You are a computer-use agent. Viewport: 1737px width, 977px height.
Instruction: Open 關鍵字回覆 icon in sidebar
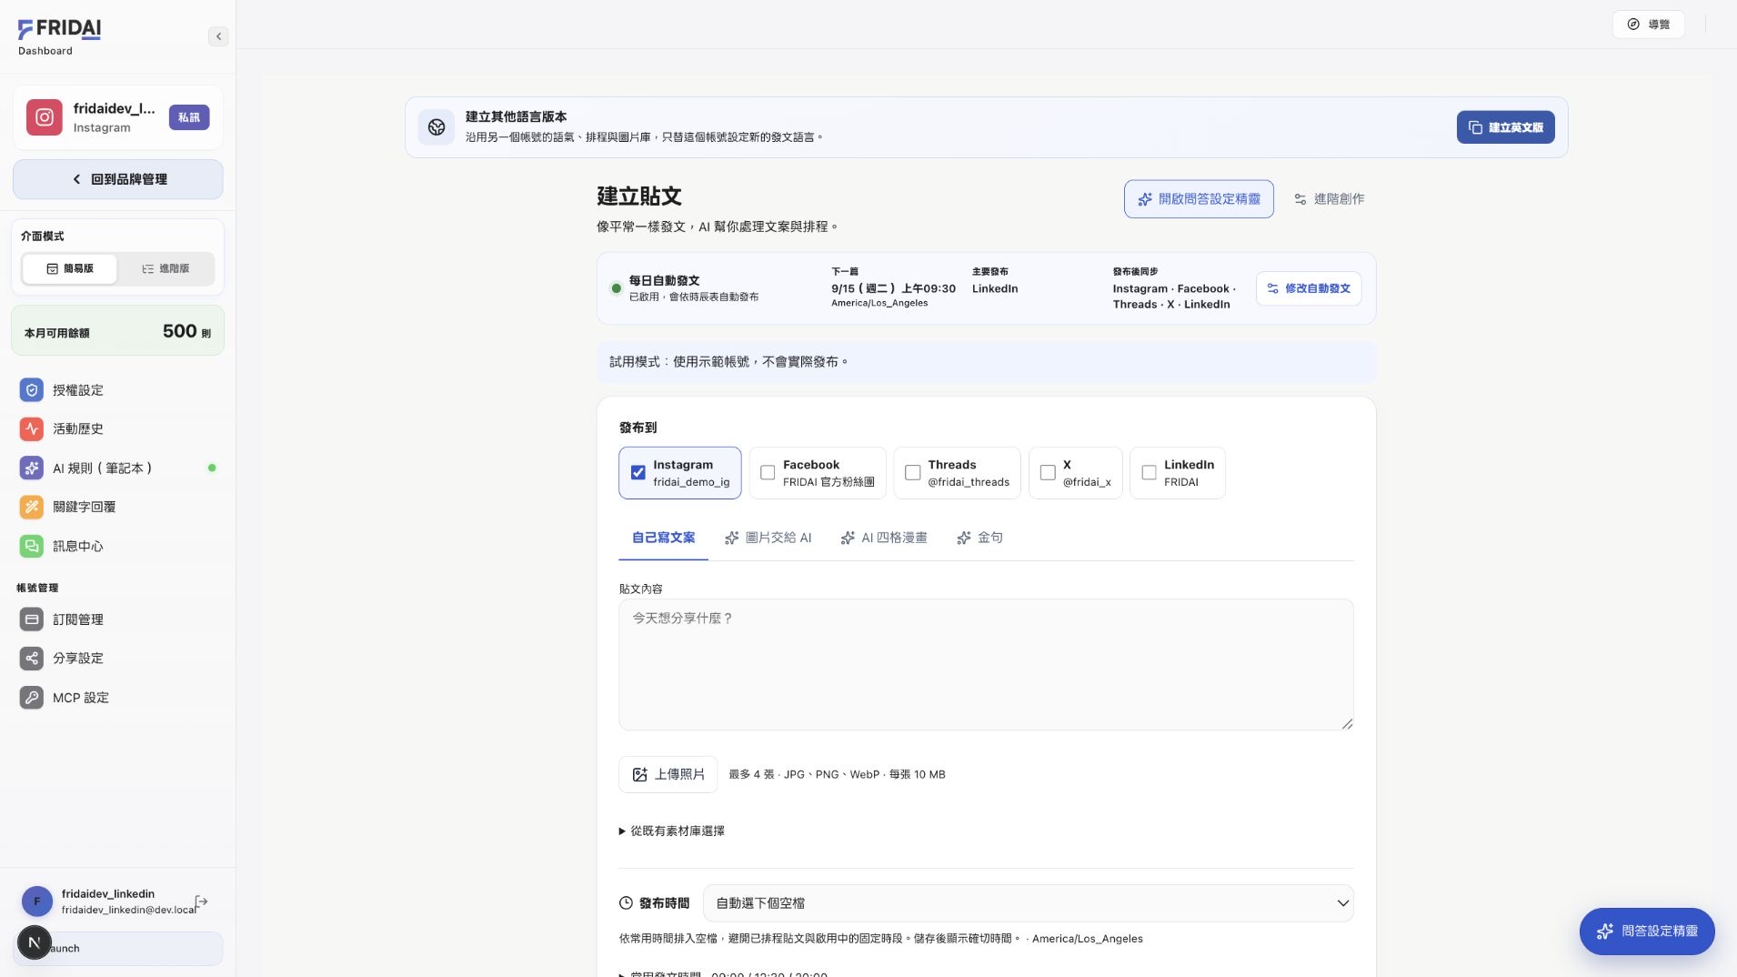(32, 507)
